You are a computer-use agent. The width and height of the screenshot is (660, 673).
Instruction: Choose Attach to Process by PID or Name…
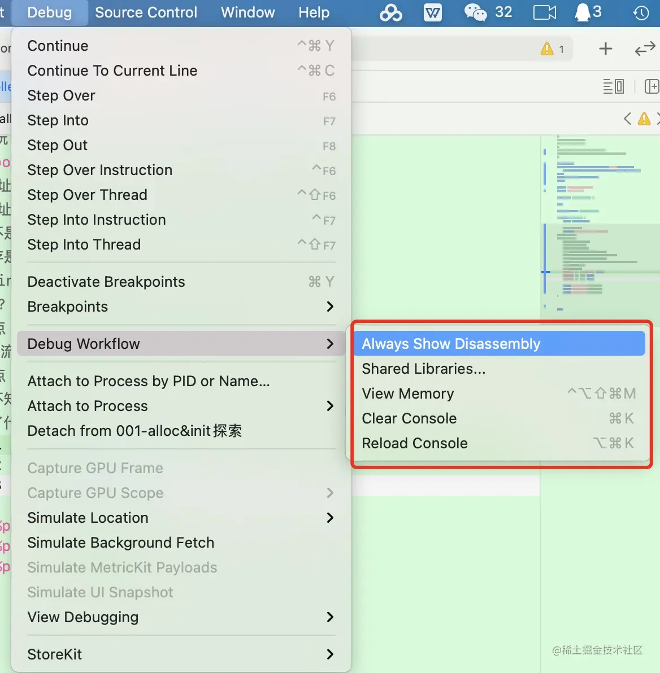[181, 381]
